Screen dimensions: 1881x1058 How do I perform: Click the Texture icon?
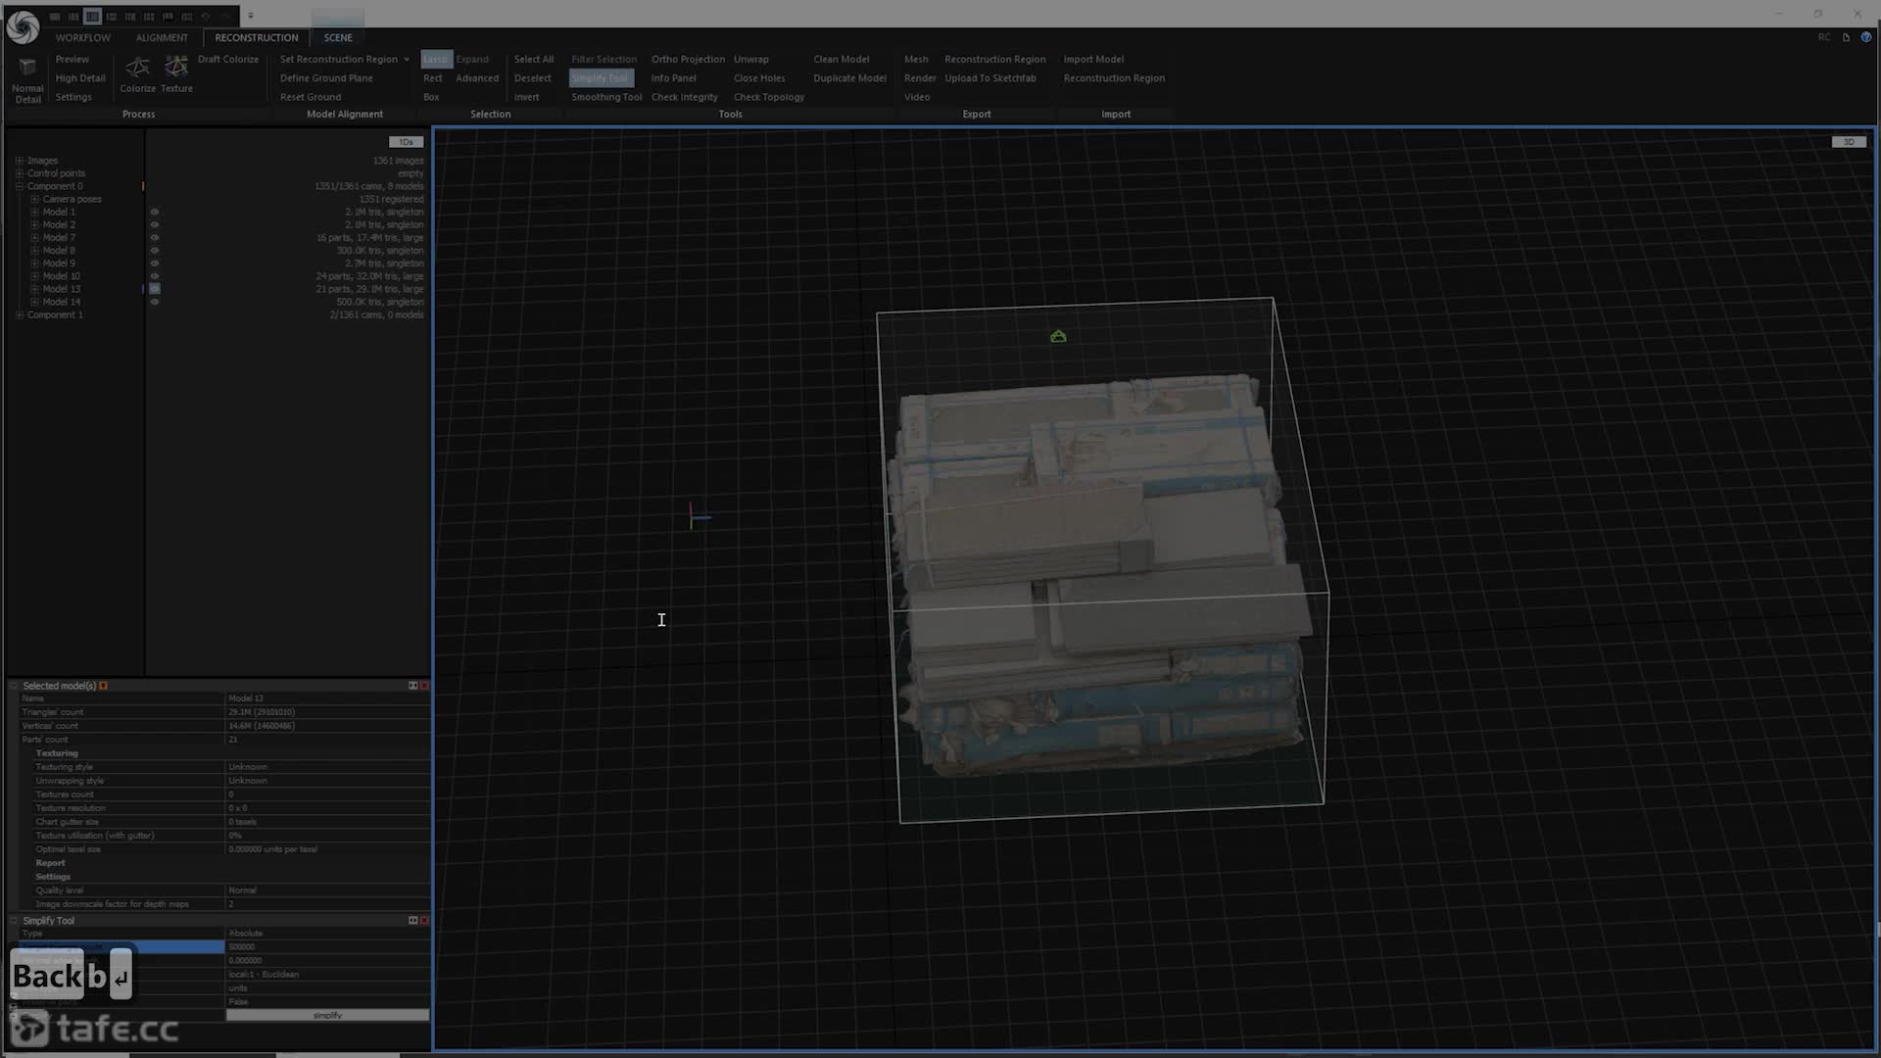176,67
